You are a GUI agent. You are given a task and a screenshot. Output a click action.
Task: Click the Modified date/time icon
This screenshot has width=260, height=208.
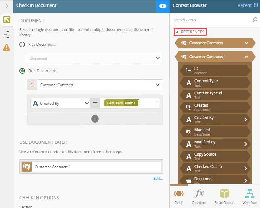tap(188, 132)
